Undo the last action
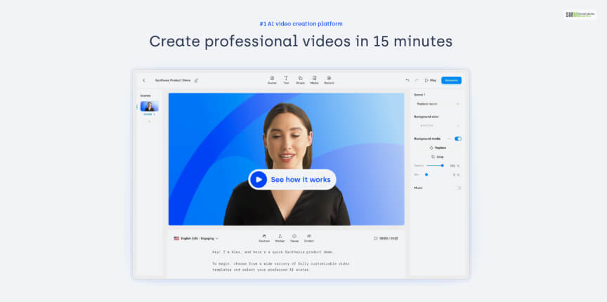The width and height of the screenshot is (607, 302). pos(407,80)
